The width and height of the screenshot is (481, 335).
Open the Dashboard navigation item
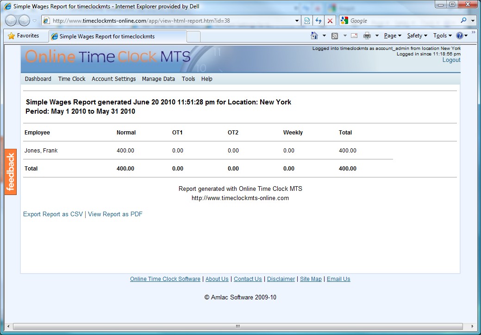pos(38,79)
